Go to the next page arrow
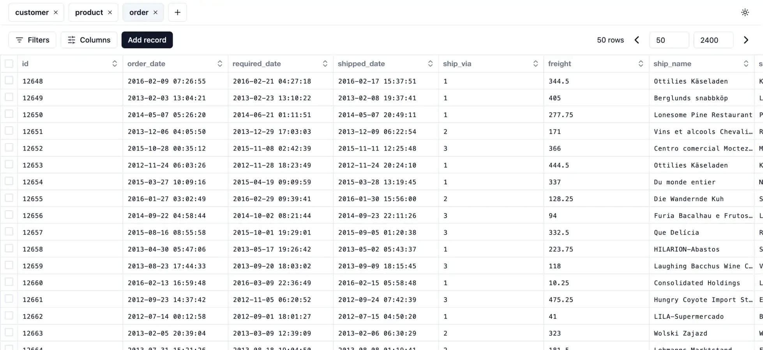The height and width of the screenshot is (350, 763). [745, 40]
